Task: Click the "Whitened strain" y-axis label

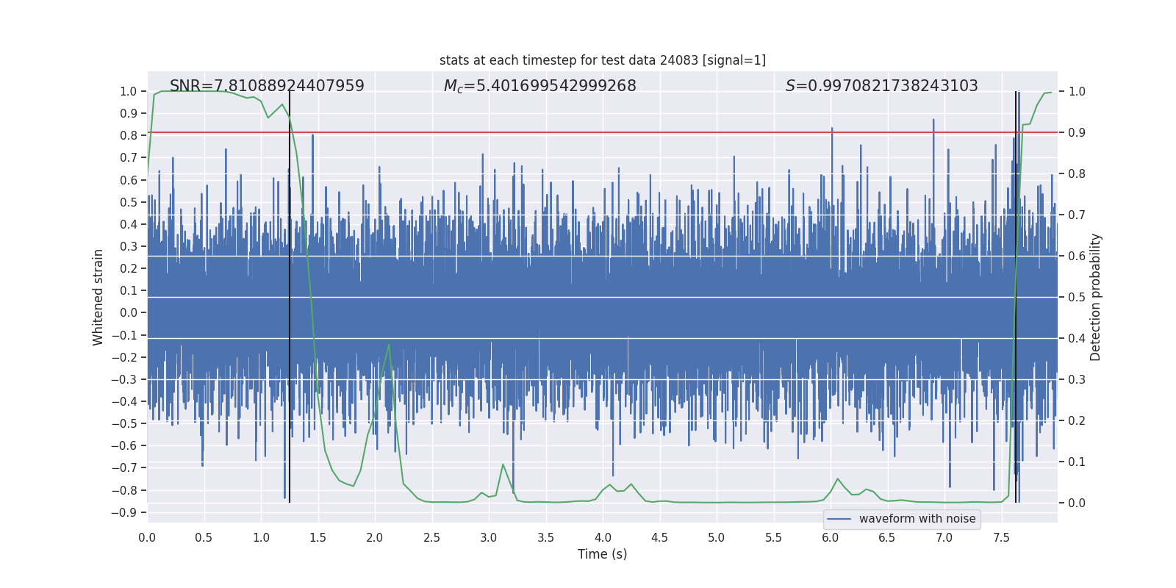Action: click(x=98, y=297)
